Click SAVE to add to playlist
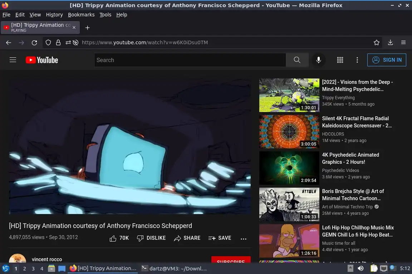This screenshot has height=274, width=412. tap(220, 238)
